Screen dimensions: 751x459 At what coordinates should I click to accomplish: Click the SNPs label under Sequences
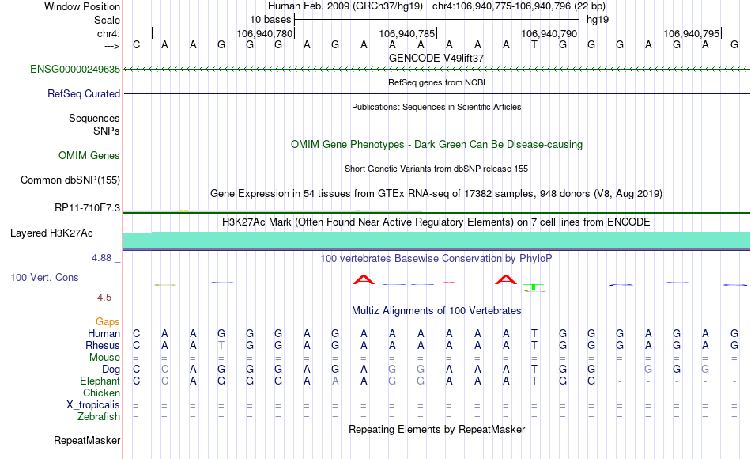point(107,131)
